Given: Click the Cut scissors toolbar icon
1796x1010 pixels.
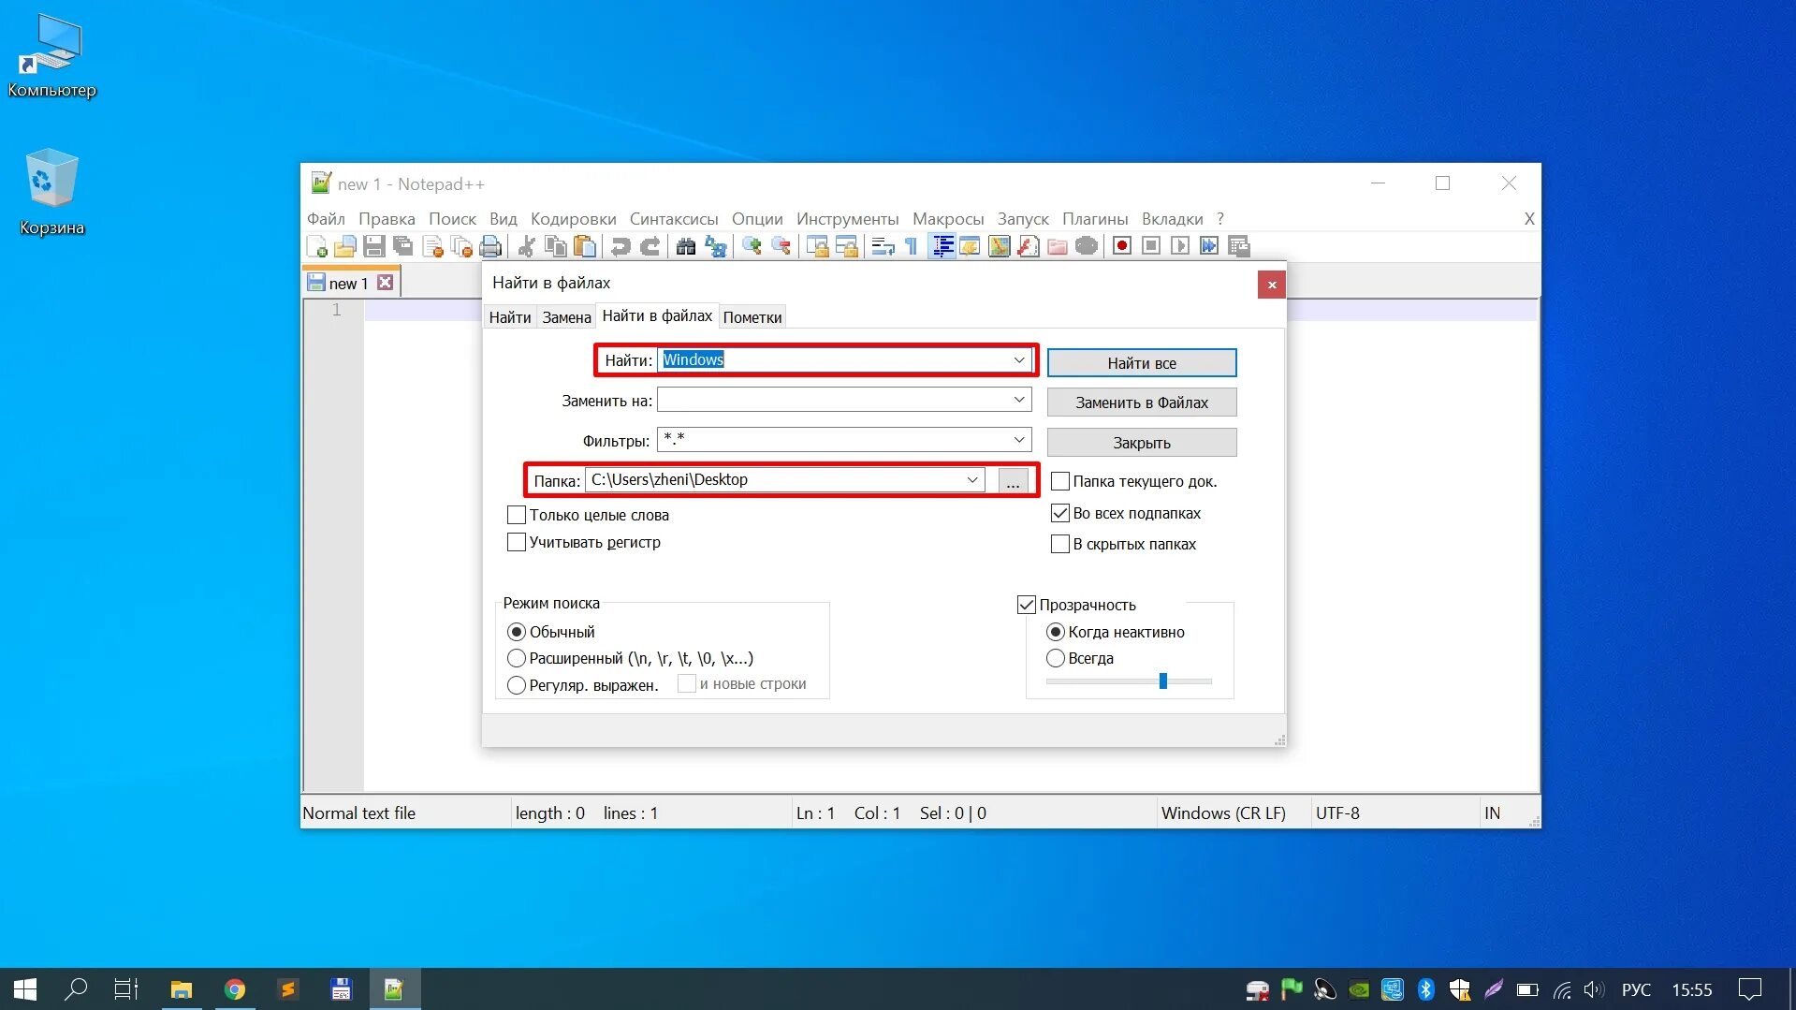Looking at the screenshot, I should [527, 246].
